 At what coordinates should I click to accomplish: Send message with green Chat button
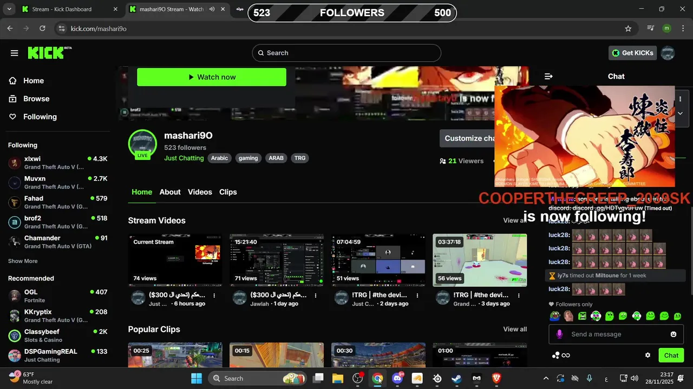point(671,355)
